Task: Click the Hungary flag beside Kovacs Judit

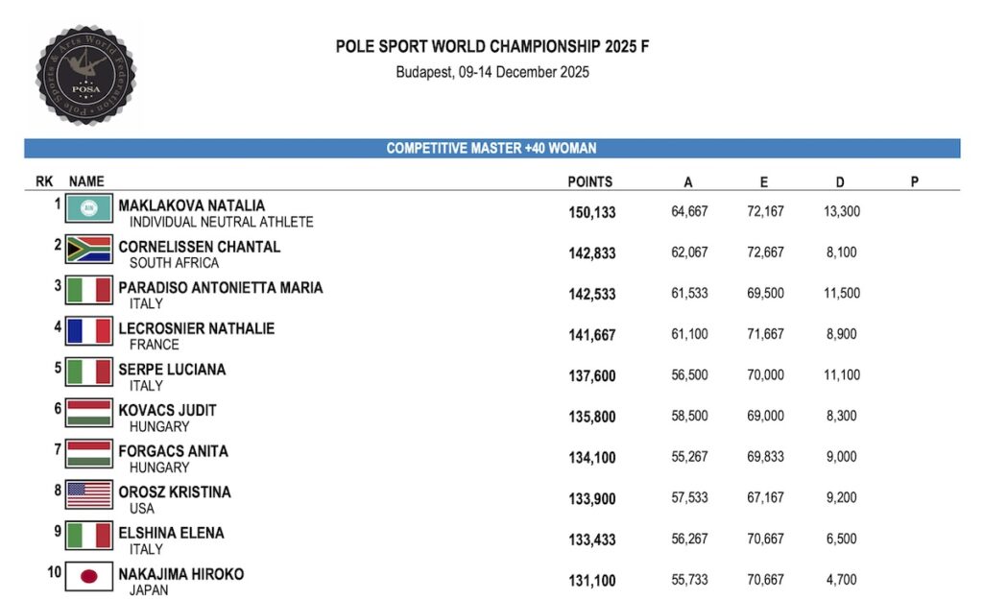Action: [89, 413]
